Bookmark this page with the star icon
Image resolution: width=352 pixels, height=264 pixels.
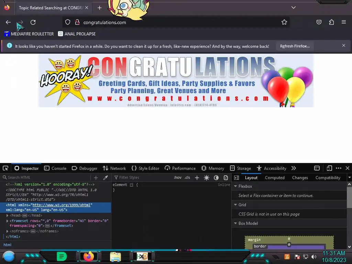click(284, 22)
